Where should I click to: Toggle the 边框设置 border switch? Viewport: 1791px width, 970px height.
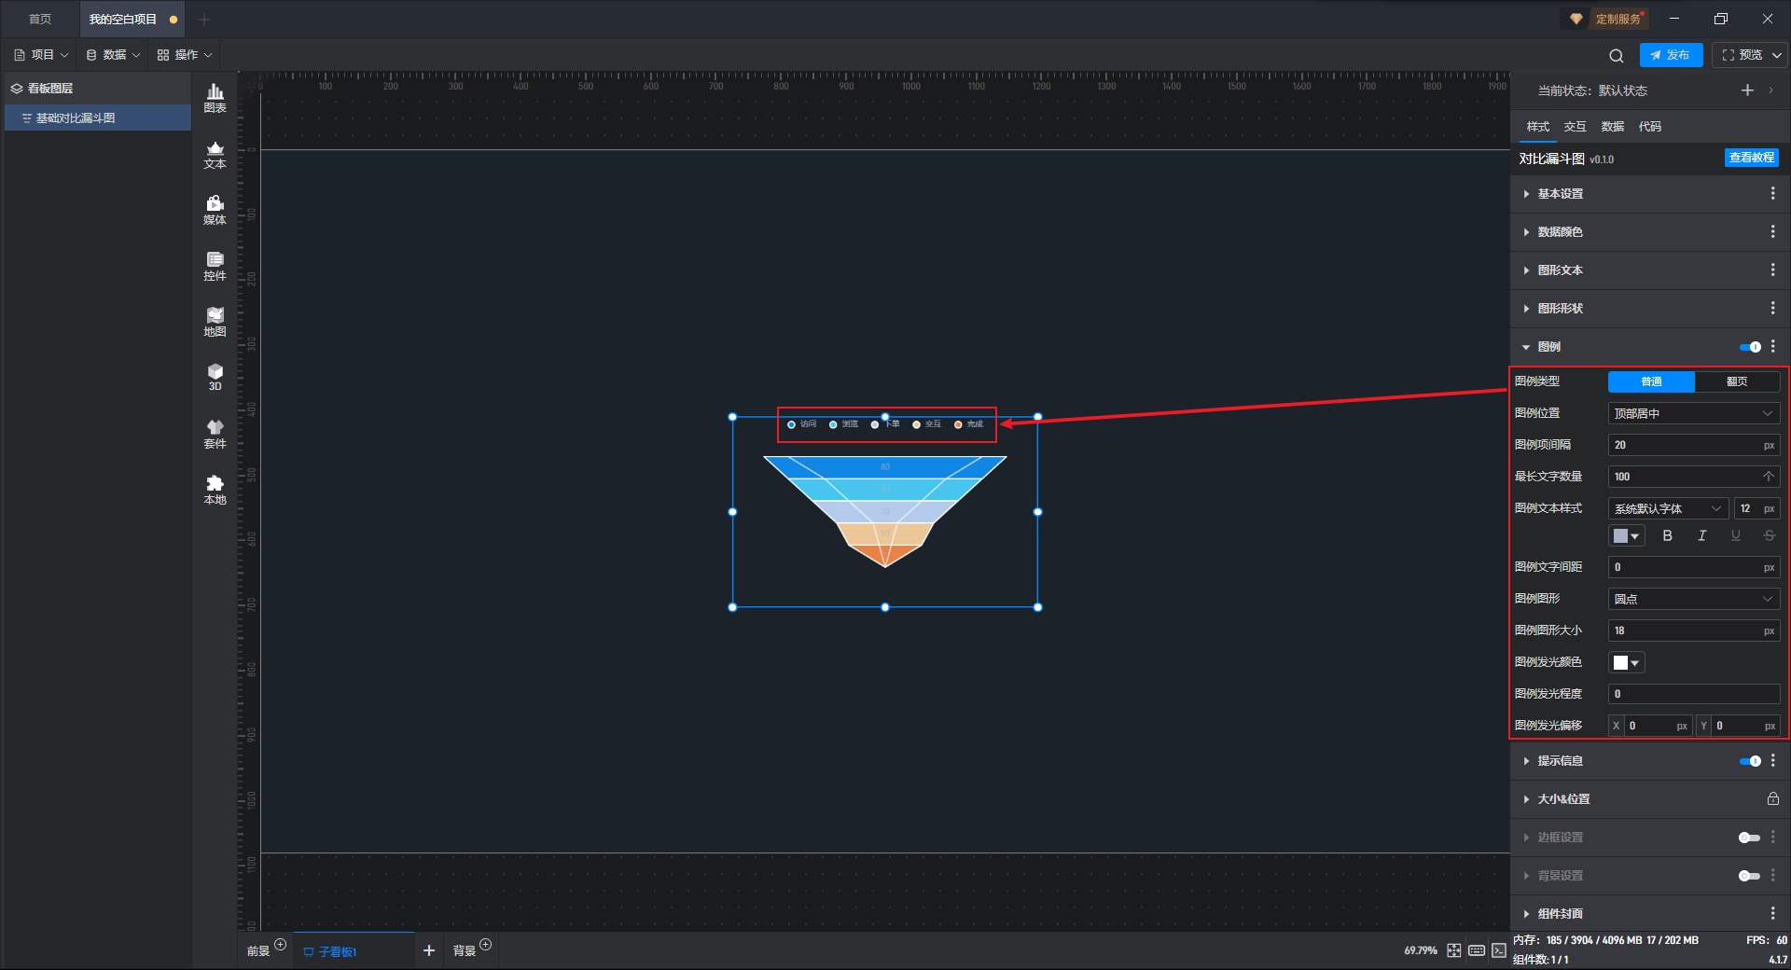pos(1750,838)
